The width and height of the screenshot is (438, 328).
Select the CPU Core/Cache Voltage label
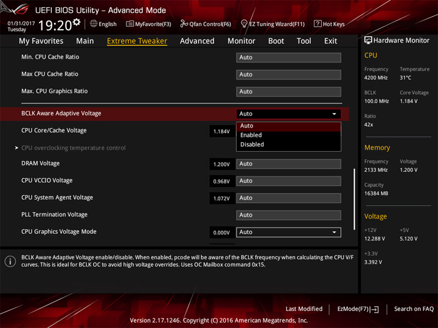point(54,131)
